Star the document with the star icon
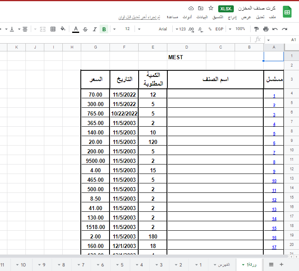 (211, 8)
